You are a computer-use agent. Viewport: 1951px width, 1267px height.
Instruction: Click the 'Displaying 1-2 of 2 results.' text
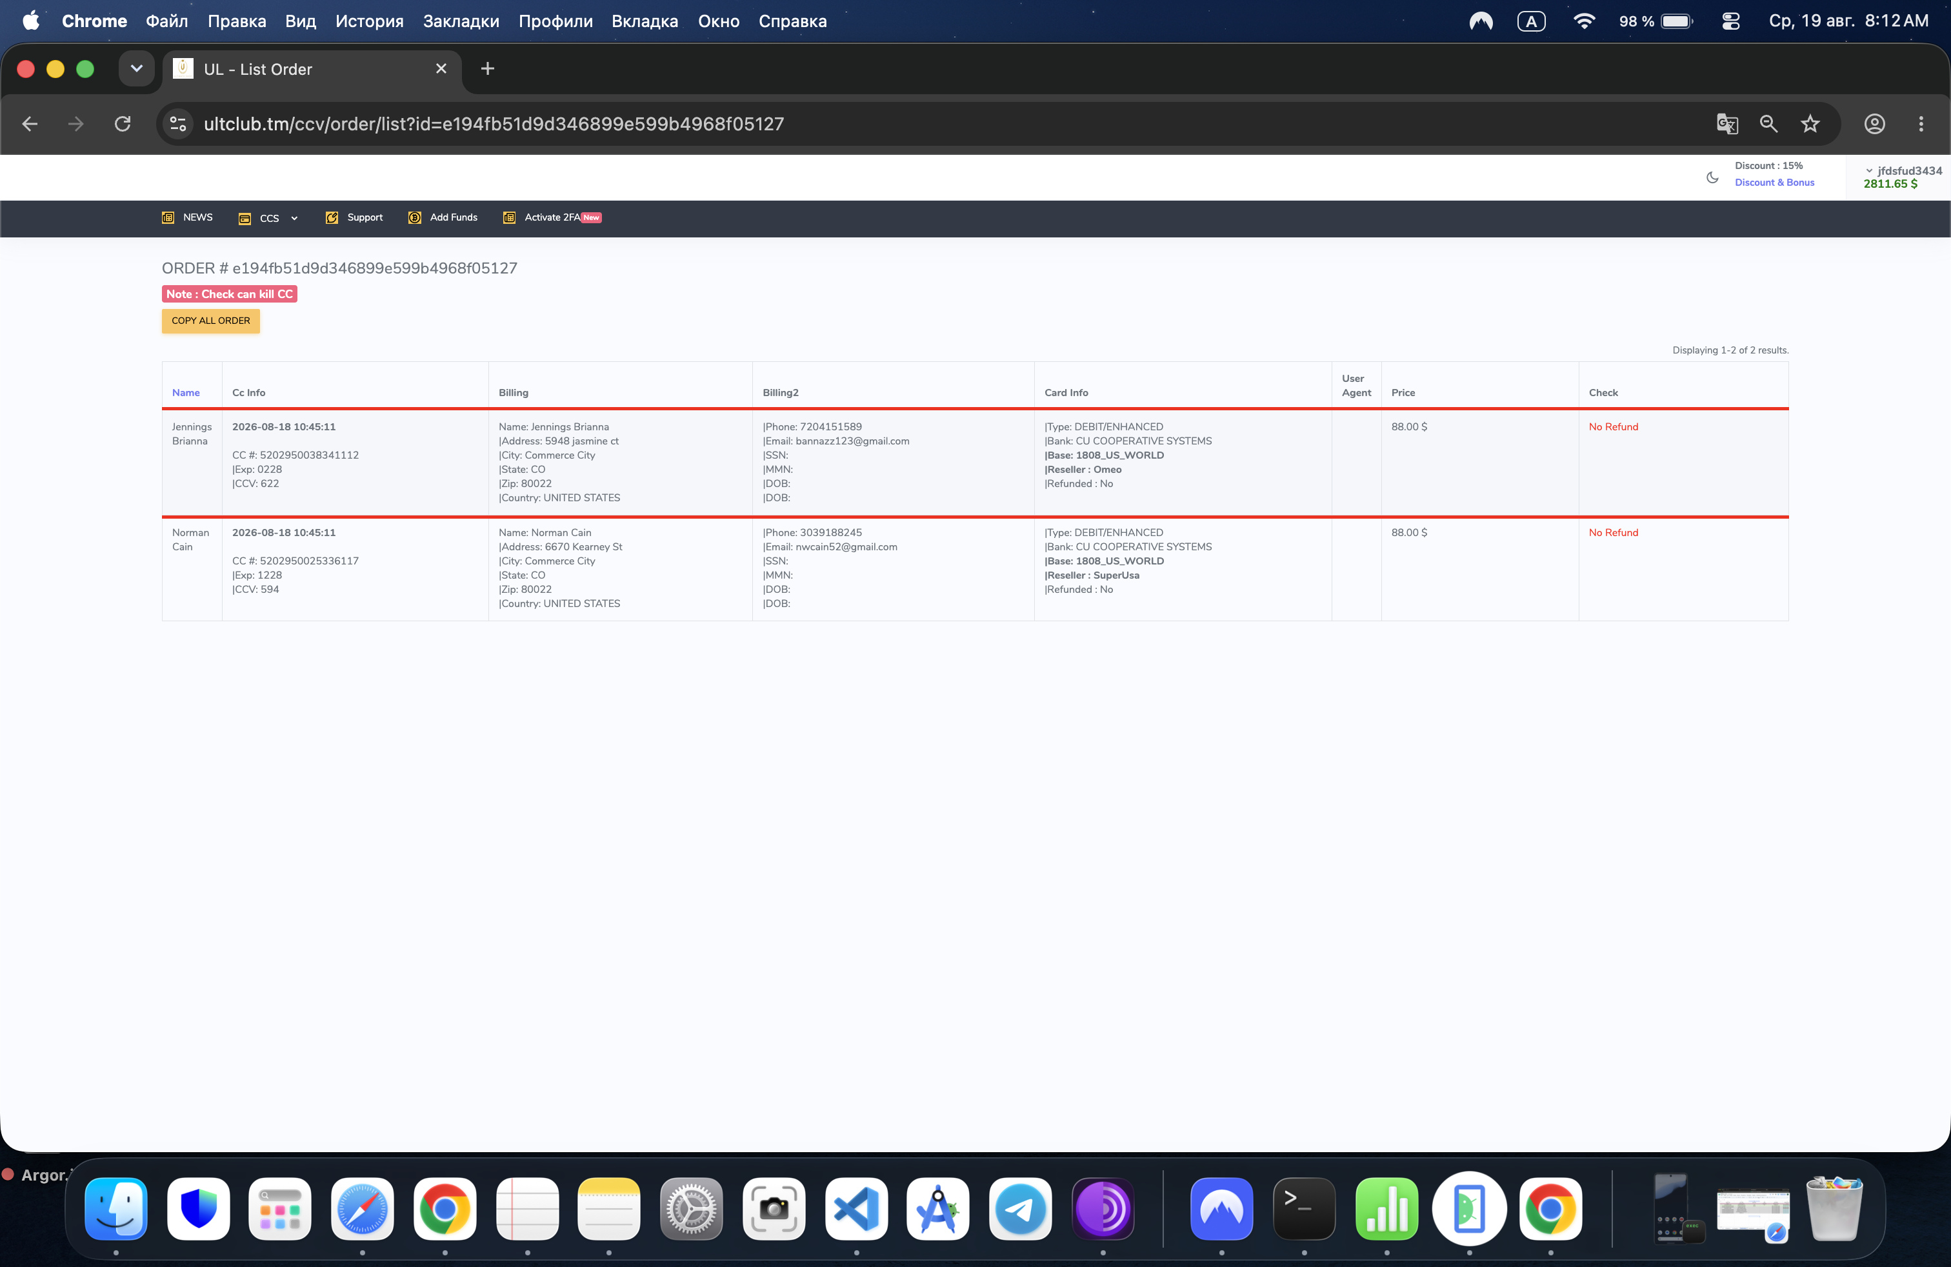(x=1730, y=350)
